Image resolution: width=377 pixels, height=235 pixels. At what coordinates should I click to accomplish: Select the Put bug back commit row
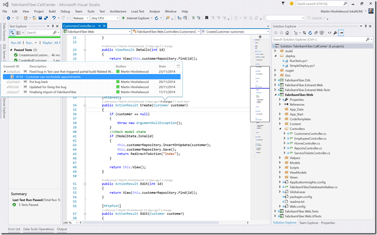[91, 82]
